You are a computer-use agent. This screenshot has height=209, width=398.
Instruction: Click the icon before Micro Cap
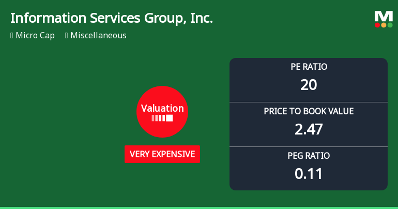(x=11, y=36)
